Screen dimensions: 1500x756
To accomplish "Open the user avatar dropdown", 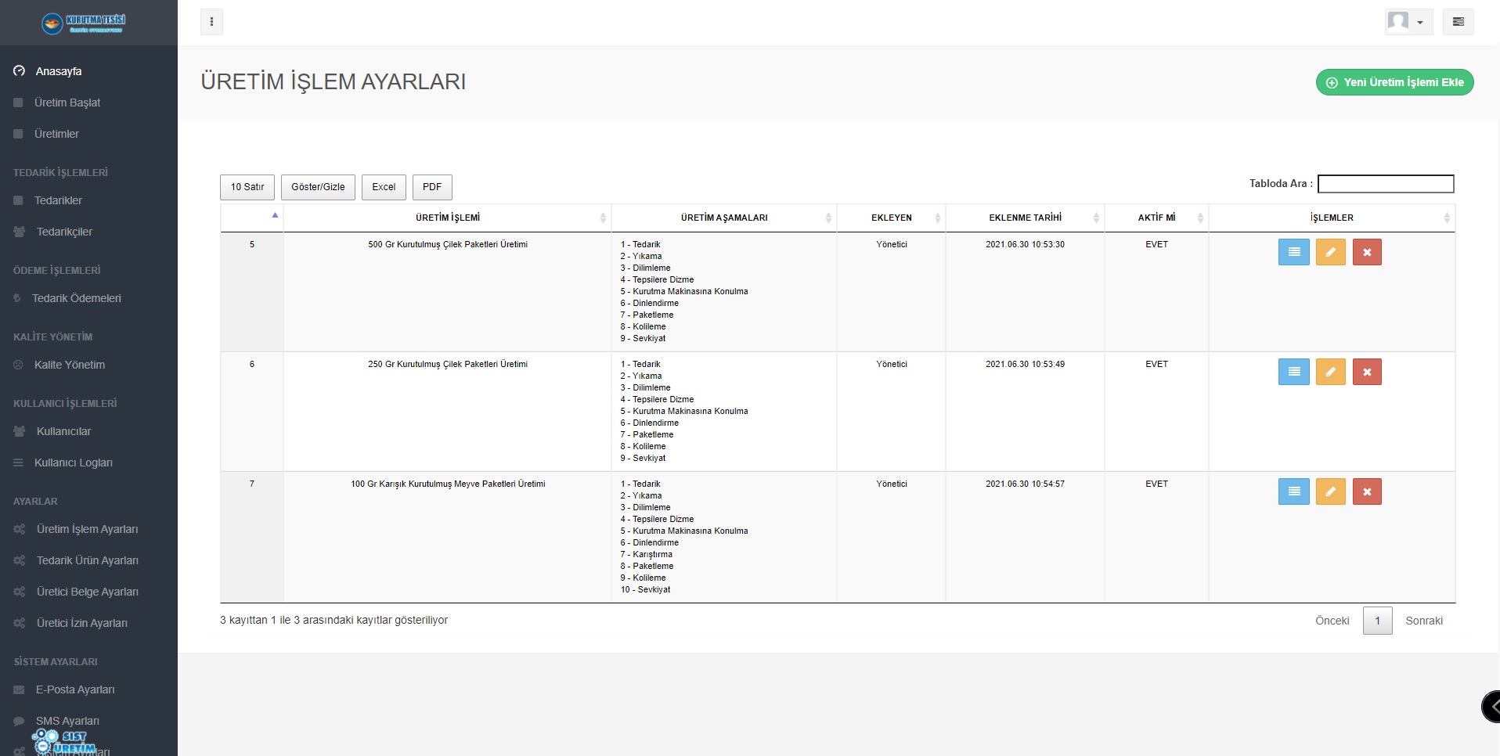I will pos(1408,22).
